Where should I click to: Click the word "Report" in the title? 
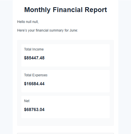pos(96,10)
